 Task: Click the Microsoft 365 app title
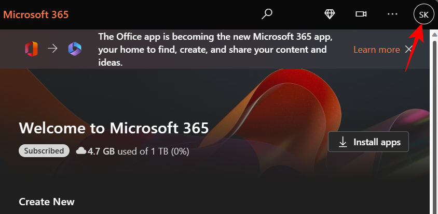(x=36, y=14)
